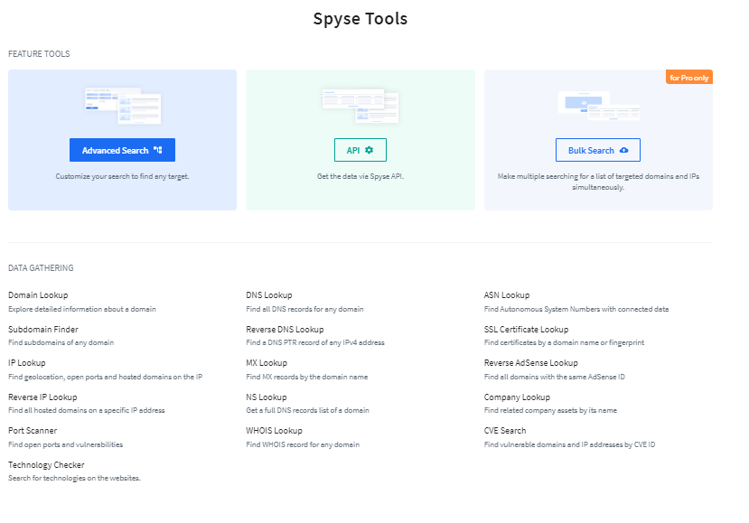Click the cloud icon in Bulk Search button
This screenshot has width=749, height=523.
[624, 150]
